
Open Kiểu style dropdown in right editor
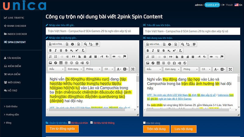[x=153, y=69]
